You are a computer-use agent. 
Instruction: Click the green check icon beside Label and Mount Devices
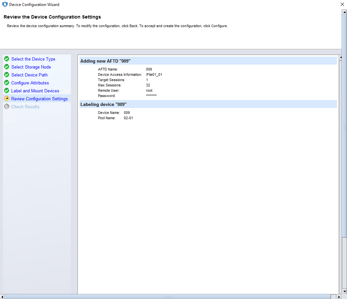coord(7,91)
